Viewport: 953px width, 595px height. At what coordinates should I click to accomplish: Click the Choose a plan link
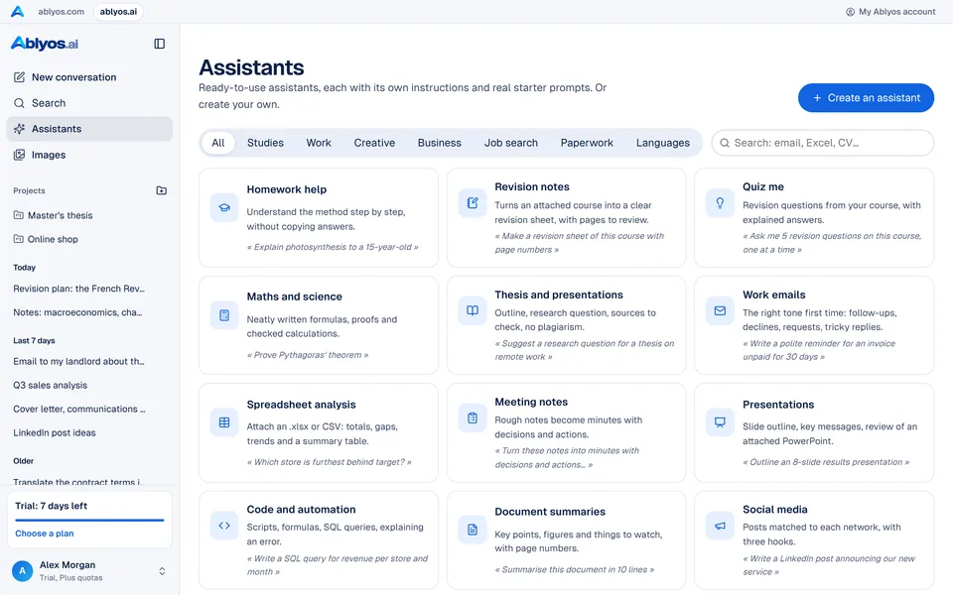(x=45, y=534)
